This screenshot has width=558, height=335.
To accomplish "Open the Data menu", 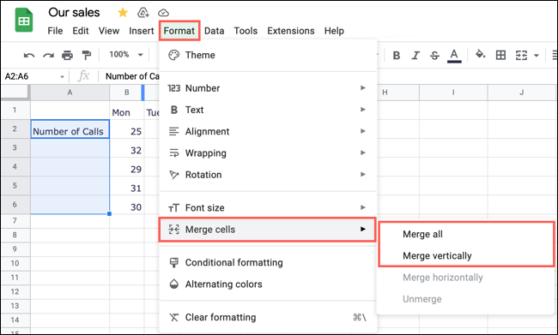I will [215, 31].
